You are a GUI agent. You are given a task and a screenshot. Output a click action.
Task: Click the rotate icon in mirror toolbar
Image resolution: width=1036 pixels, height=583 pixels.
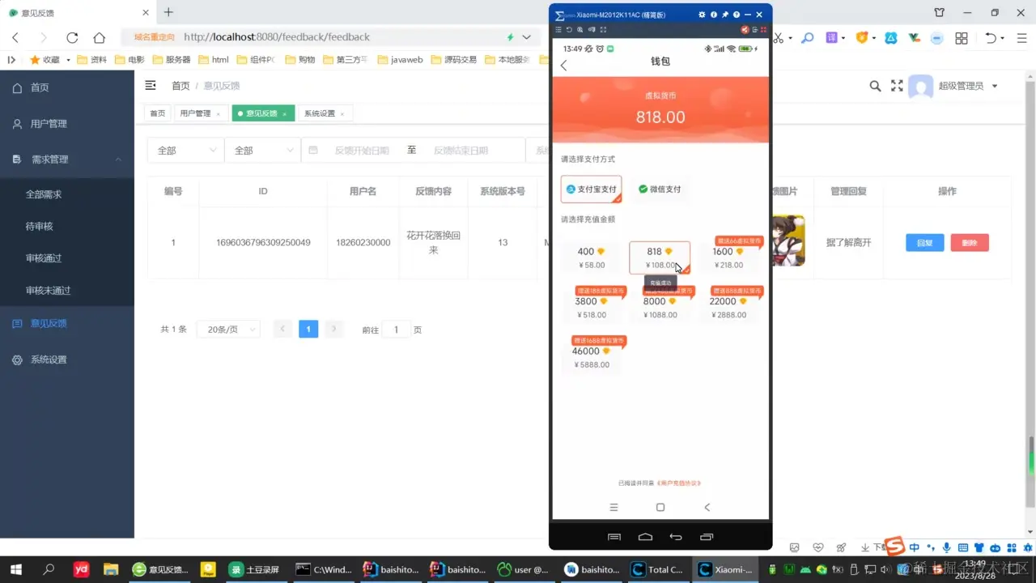(x=569, y=30)
